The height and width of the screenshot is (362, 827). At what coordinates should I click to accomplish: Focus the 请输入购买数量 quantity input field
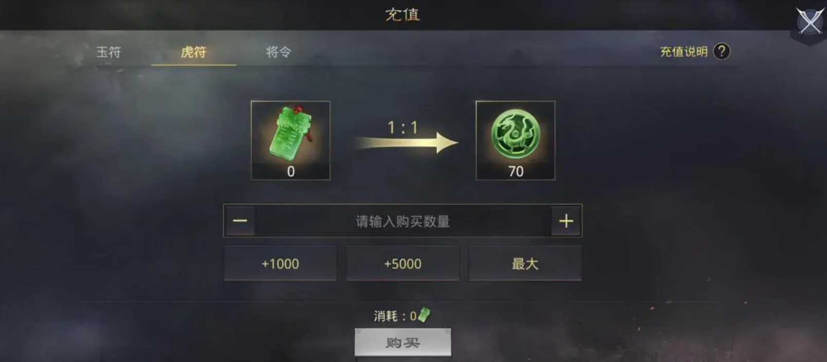coord(403,221)
